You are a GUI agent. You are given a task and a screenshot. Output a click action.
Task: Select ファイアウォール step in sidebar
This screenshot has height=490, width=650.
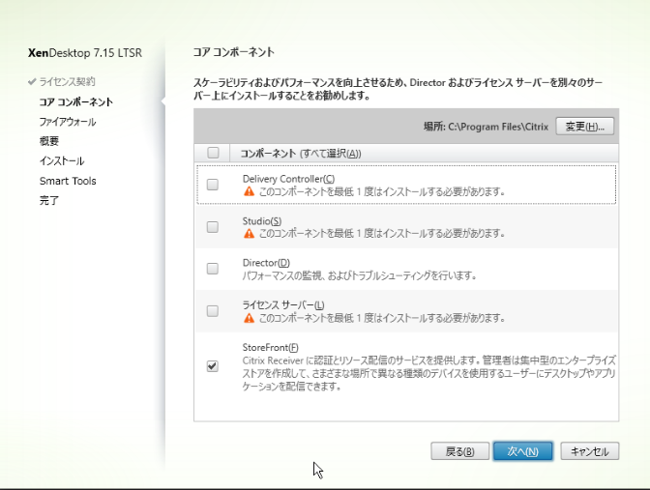68,122
